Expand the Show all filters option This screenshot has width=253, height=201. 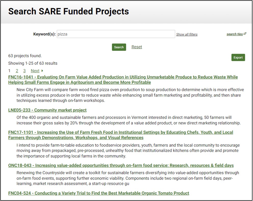(x=187, y=34)
